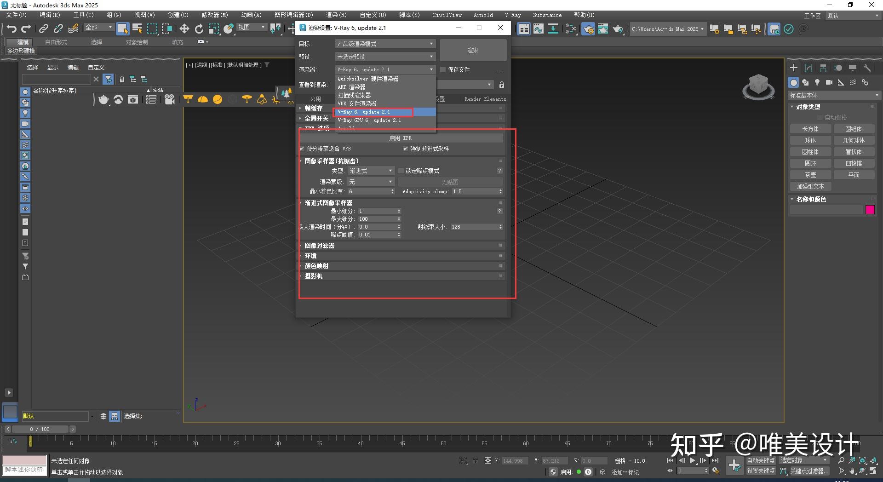
Task: Activate the Select and Move tool
Action: (x=184, y=29)
